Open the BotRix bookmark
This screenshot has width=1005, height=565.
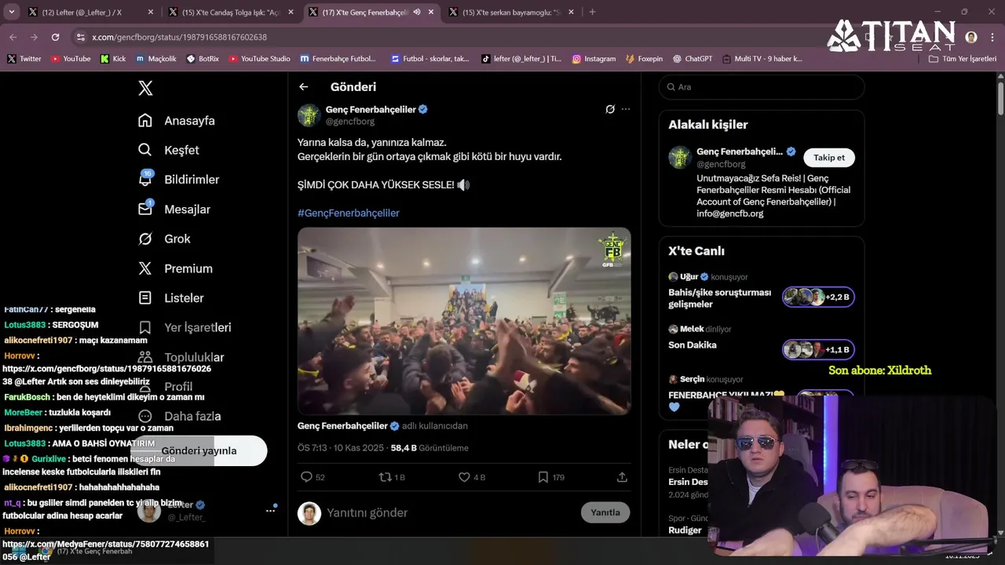(x=203, y=59)
